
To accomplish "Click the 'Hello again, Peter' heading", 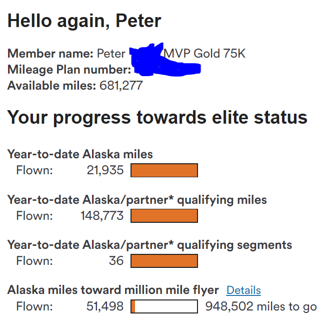I will pos(84,21).
